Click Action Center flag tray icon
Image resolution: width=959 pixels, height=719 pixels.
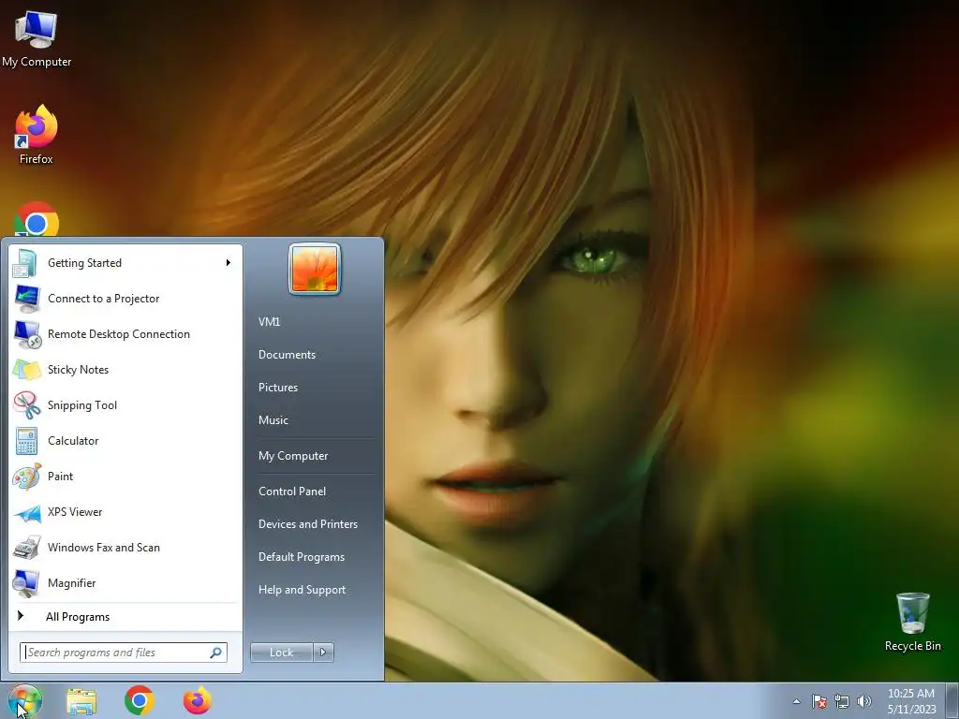tap(819, 701)
